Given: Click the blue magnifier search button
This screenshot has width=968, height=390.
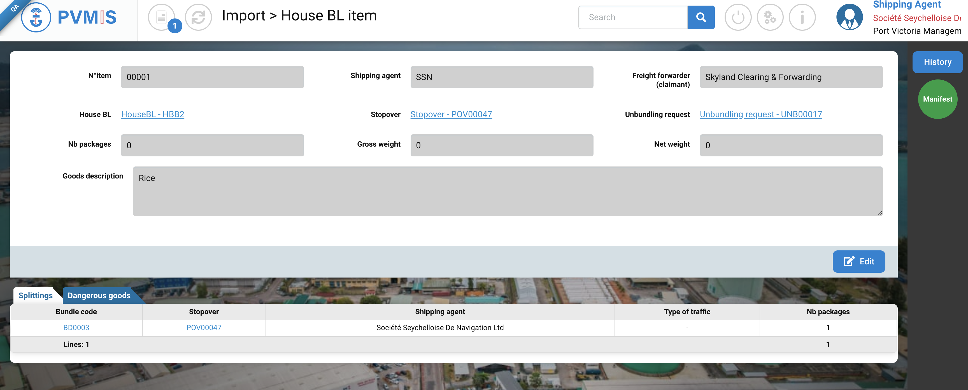Looking at the screenshot, I should (x=701, y=17).
